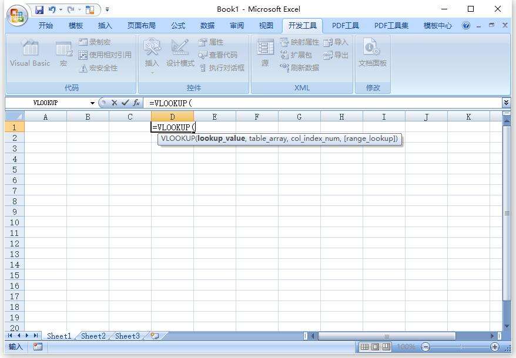Click the Name Box showing VLOOKUP

46,103
